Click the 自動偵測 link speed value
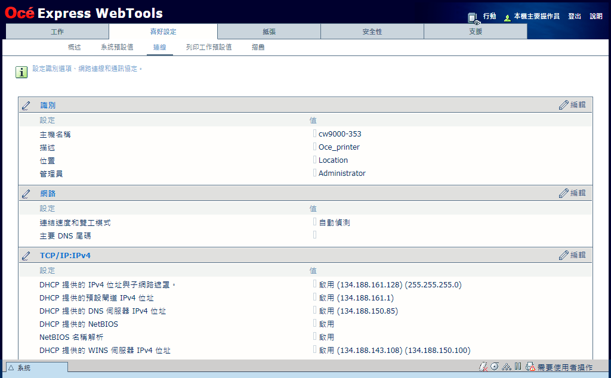 point(334,222)
